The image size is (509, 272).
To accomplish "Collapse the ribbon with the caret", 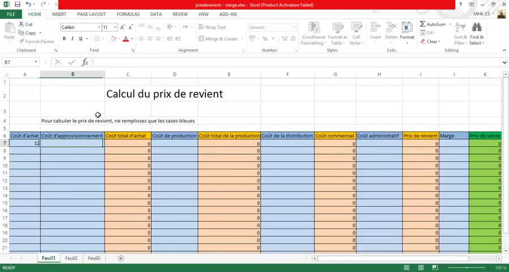I will [x=504, y=50].
